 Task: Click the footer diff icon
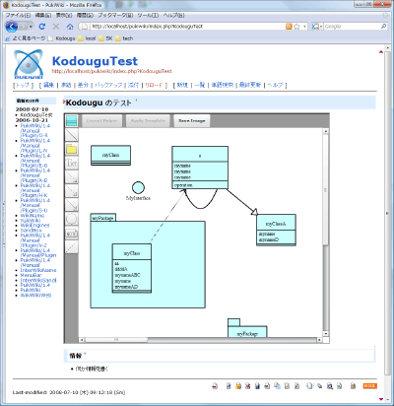[x=248, y=386]
